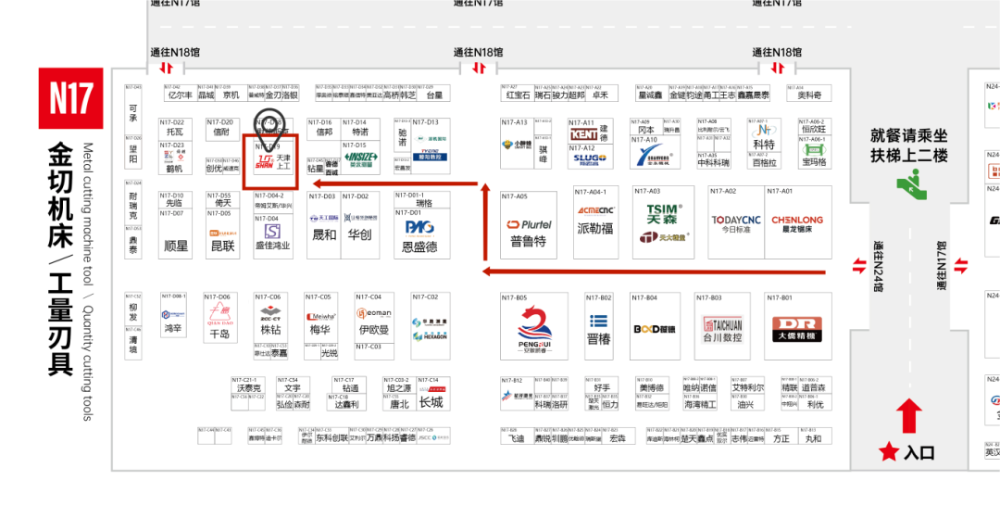
Task: Click the 京机 booth label
Action: (231, 95)
